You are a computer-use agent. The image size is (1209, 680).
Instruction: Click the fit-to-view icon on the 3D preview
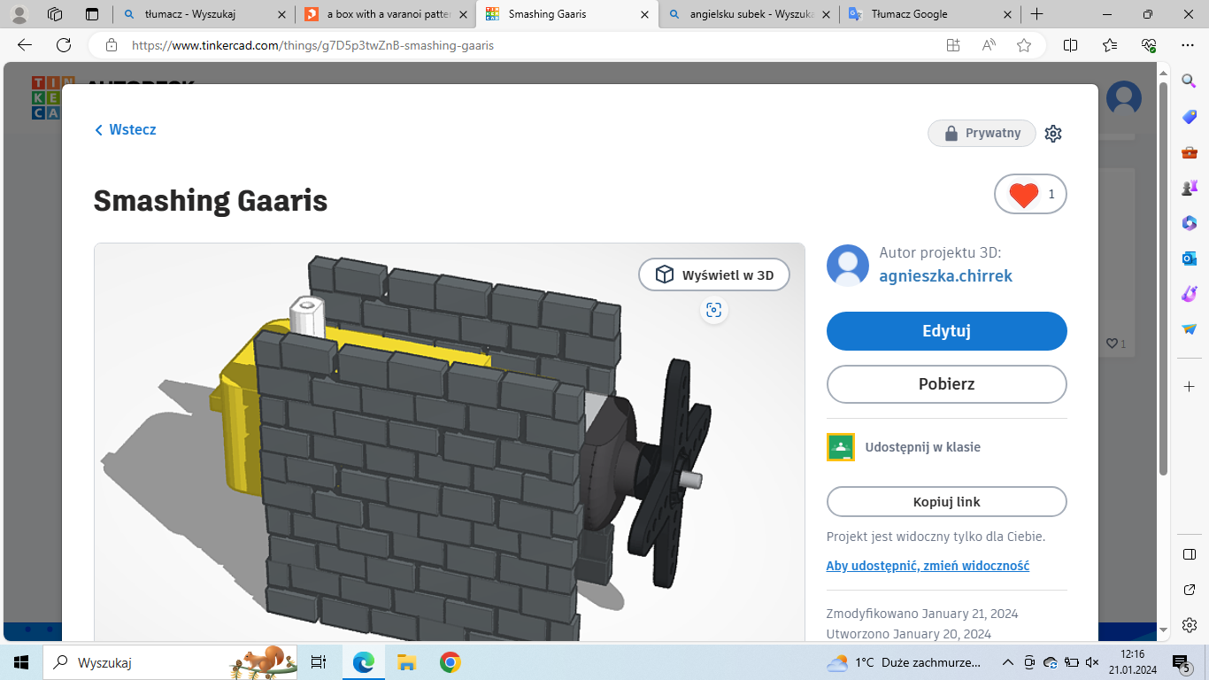pyautogui.click(x=714, y=310)
